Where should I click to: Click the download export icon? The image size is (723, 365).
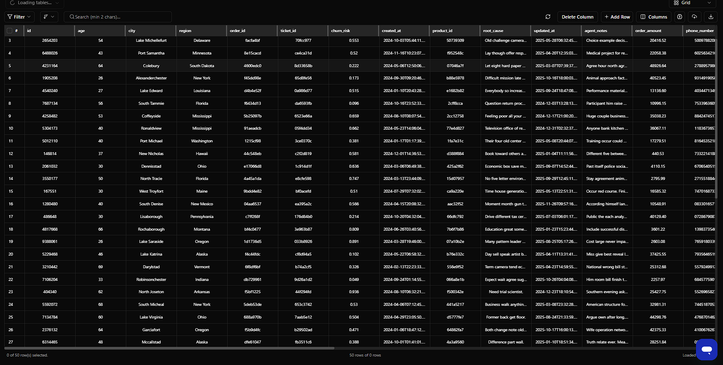point(711,17)
